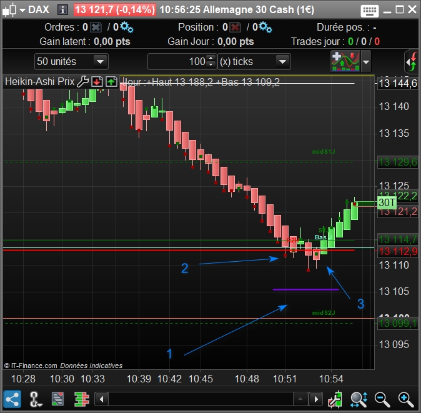Expand the chart style dropdown arrow next to DAX
Screen dimensions: 421x413
click(22, 10)
